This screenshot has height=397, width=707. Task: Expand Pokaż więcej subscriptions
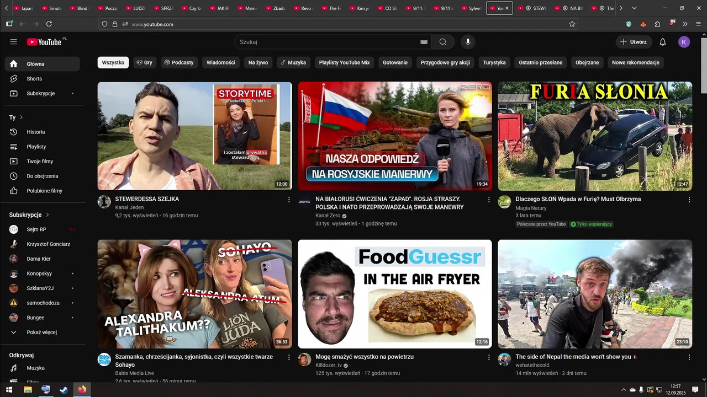pos(43,332)
